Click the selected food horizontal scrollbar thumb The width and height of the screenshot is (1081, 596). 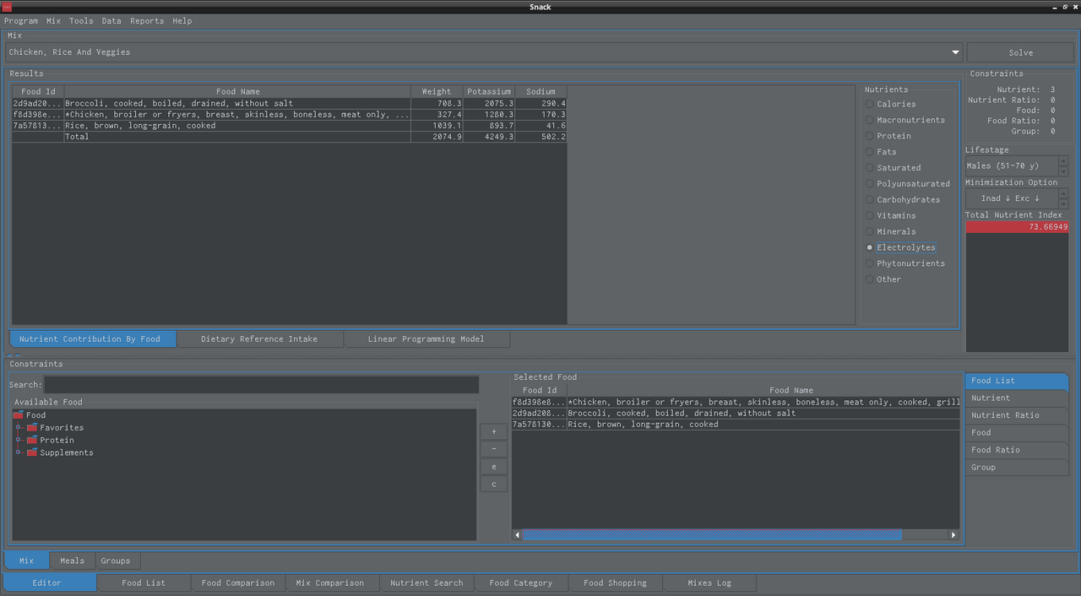point(712,534)
